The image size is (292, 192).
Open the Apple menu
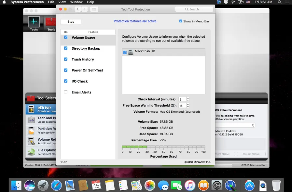pos(4,2)
